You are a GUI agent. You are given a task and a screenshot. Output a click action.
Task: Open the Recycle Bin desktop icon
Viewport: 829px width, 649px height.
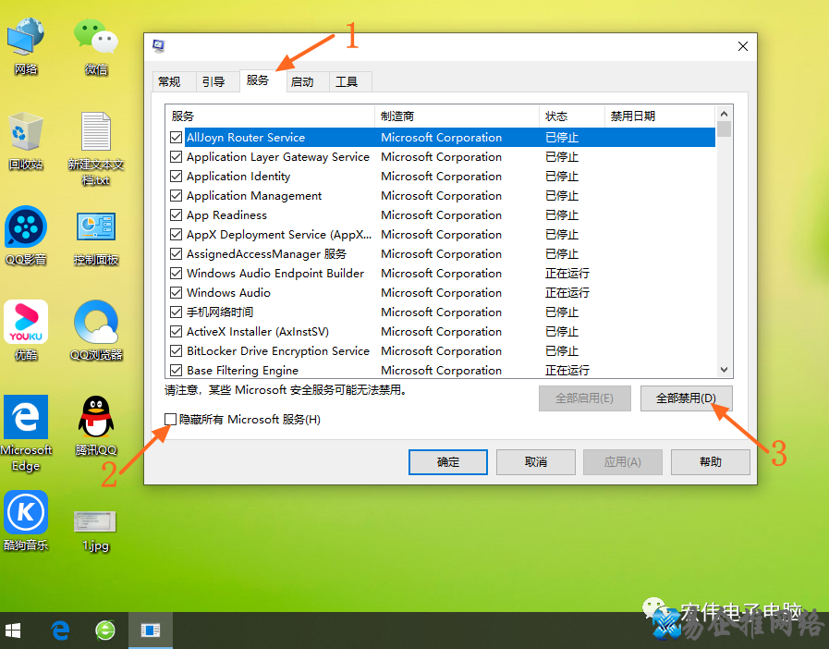[26, 132]
